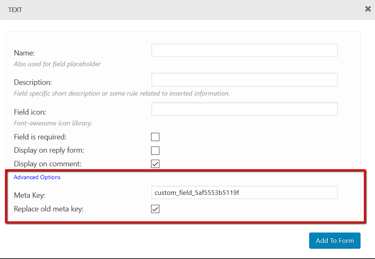375x259 pixels.
Task: Select the Field icon input box
Action: coord(244,109)
